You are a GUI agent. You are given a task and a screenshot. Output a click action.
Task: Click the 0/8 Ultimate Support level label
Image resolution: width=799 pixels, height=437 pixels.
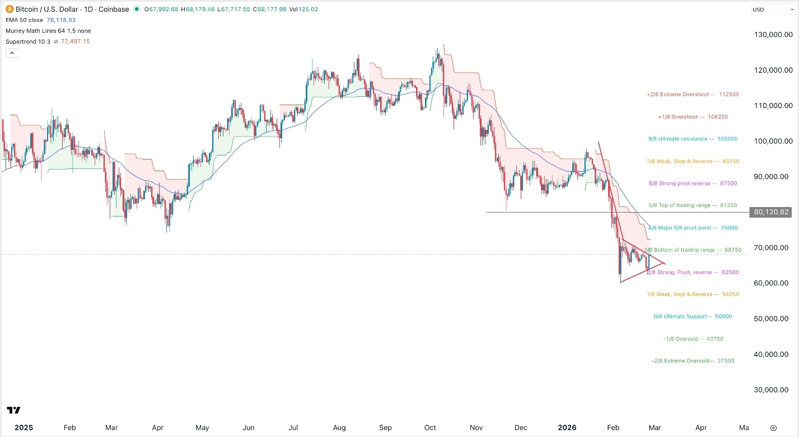(693, 316)
